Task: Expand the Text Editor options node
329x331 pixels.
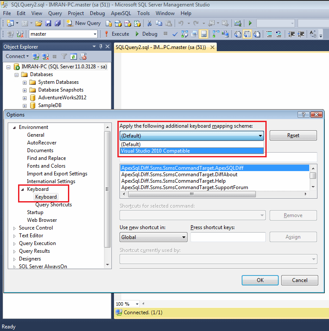Action: [x=14, y=236]
